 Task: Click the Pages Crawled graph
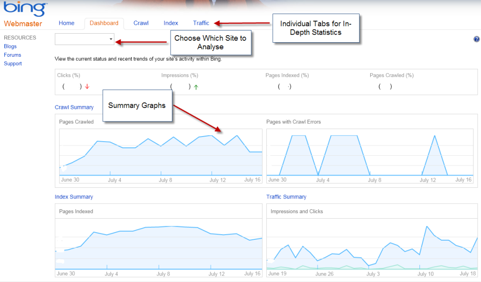[x=161, y=156]
